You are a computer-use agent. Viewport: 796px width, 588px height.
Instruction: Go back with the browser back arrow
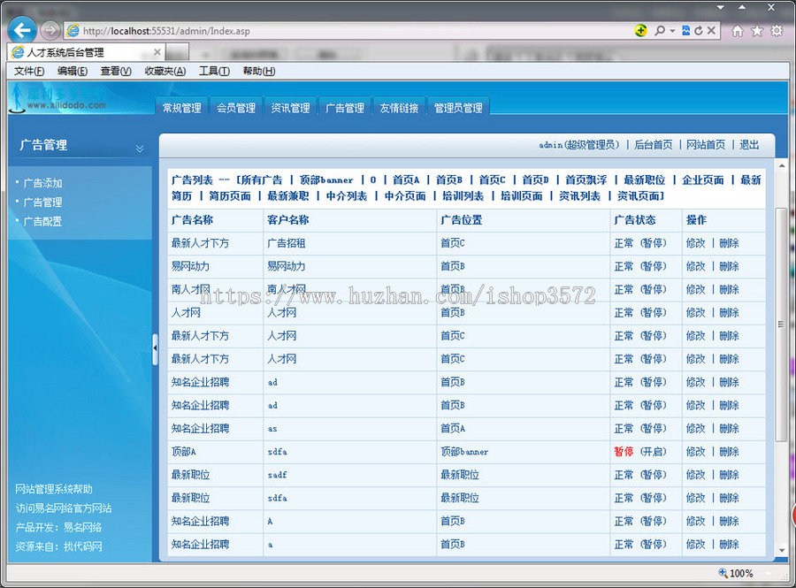coord(22,30)
